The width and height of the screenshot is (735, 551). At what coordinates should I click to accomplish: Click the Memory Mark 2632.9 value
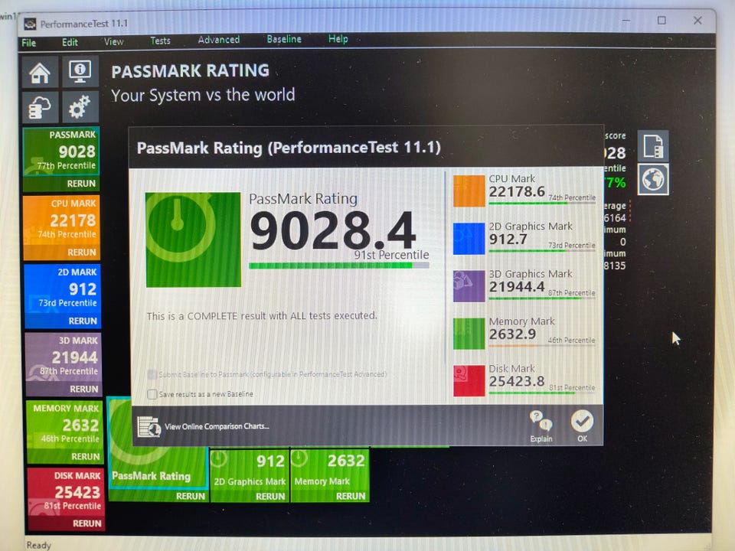[x=512, y=334]
